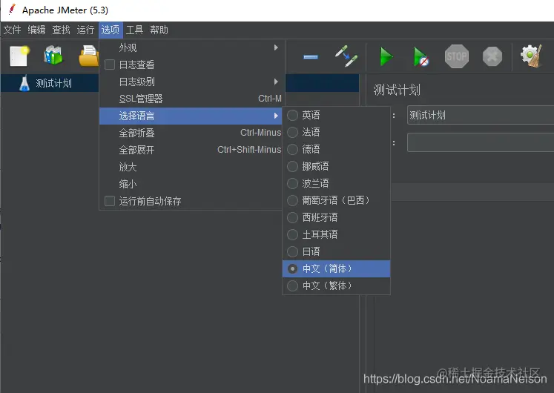Click the blue minus Remove icon
This screenshot has width=554, height=393.
[x=311, y=56]
